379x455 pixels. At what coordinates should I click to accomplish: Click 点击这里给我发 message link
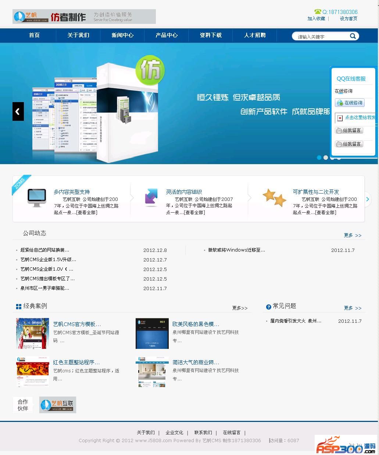360,118
